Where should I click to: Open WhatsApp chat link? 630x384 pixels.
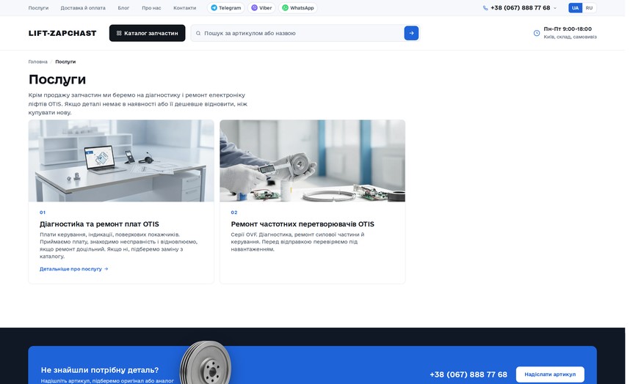(297, 7)
